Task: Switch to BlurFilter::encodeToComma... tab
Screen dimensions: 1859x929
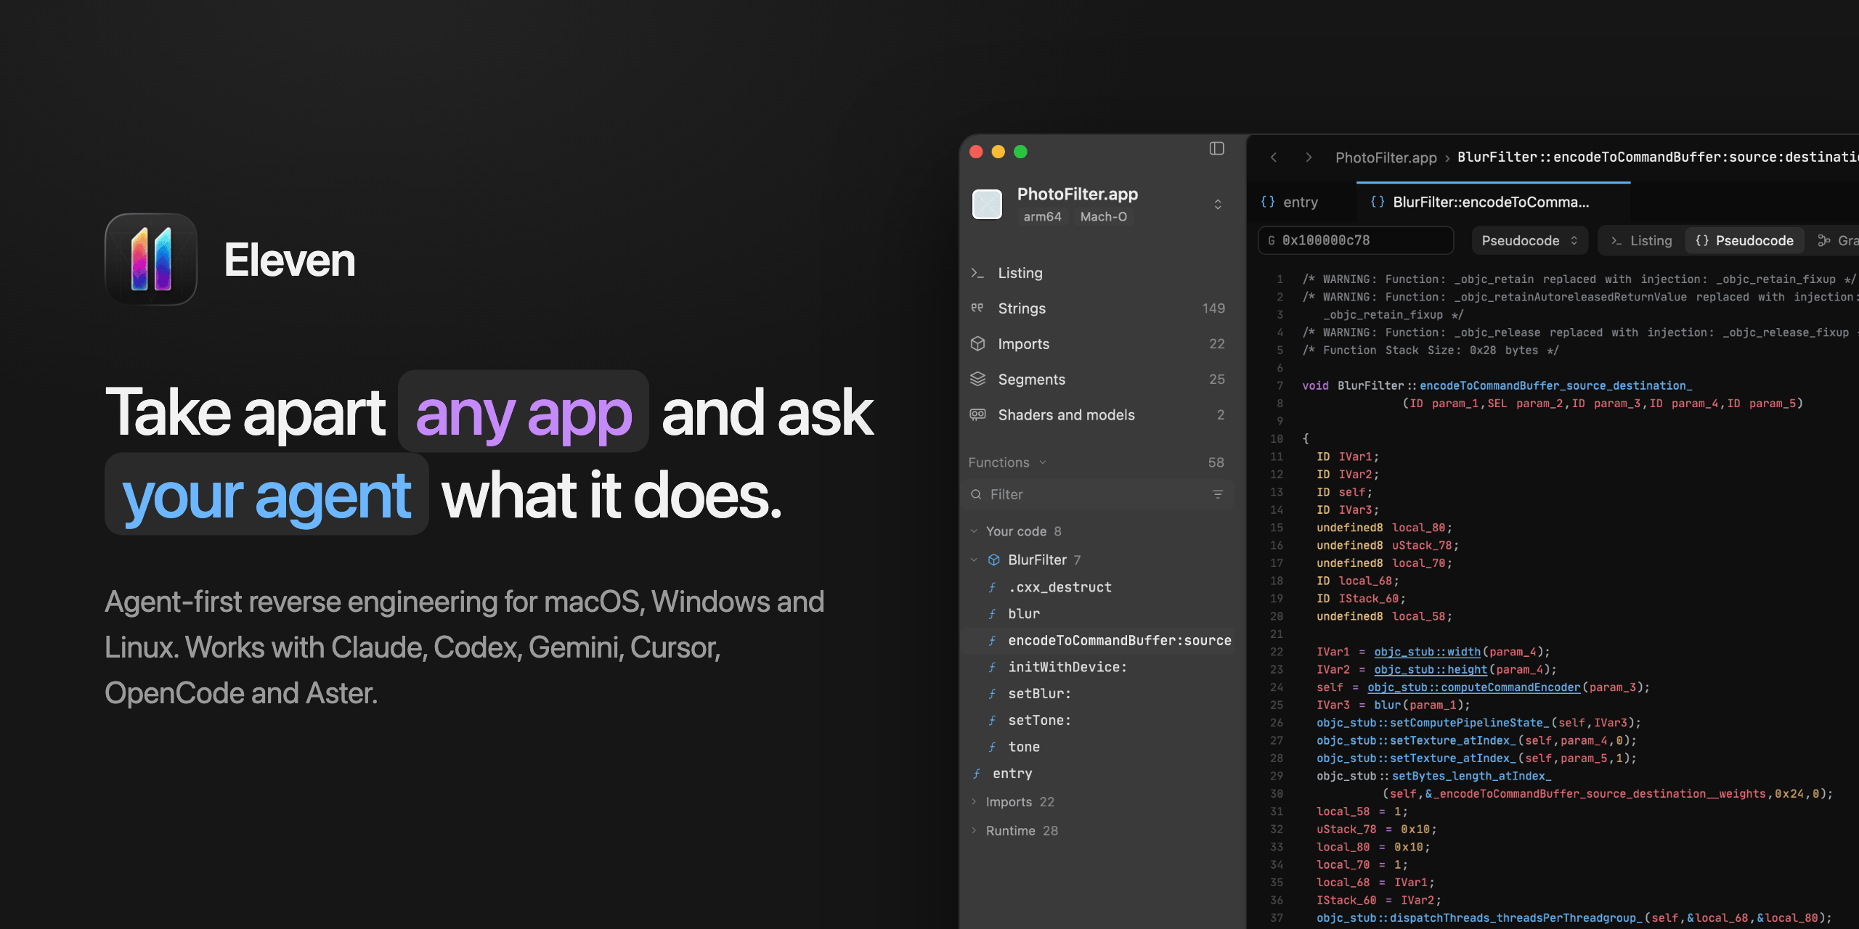Action: coord(1493,202)
